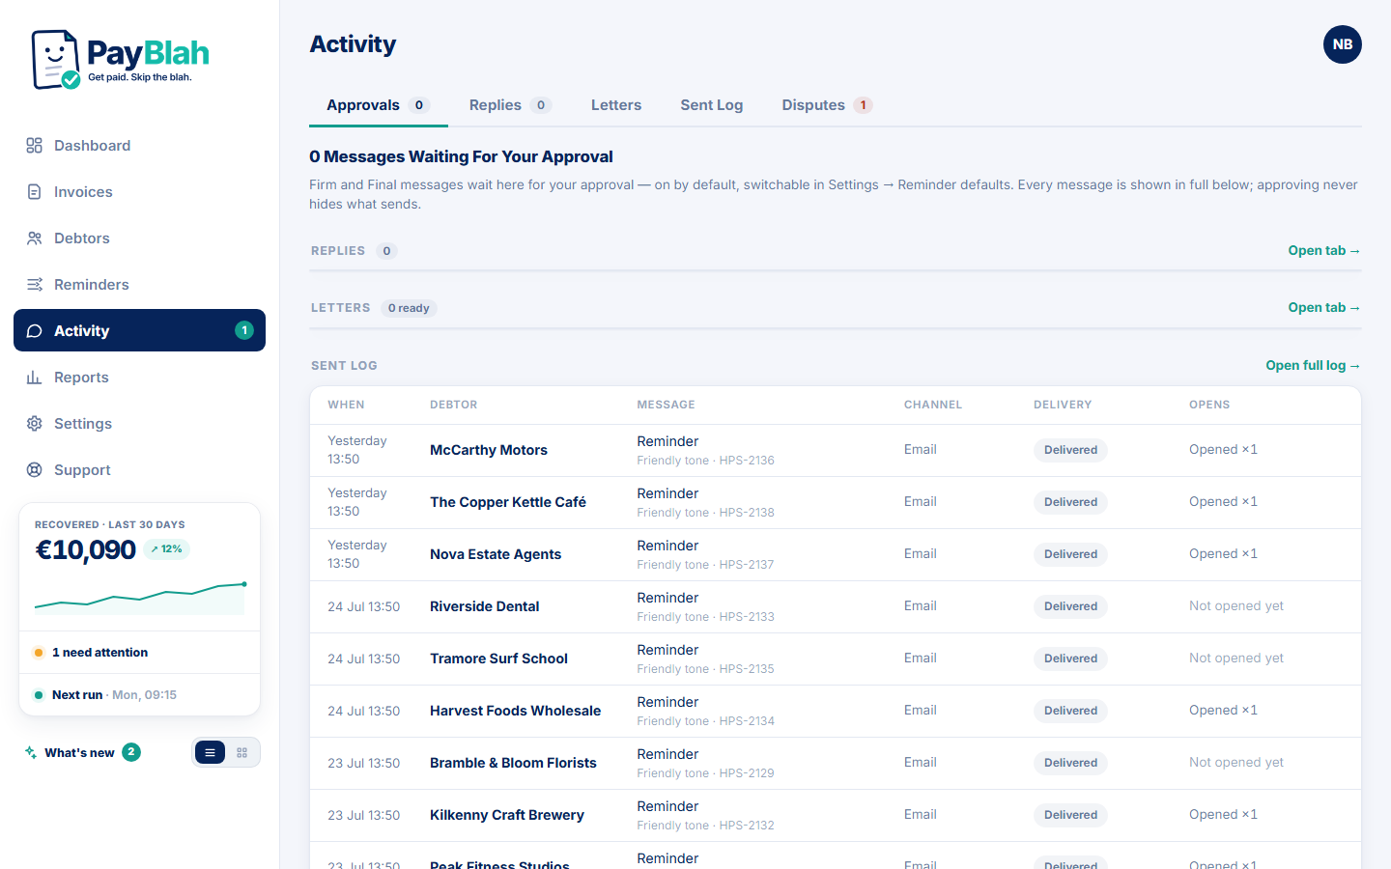This screenshot has width=1391, height=869.
Task: Click the OPENS column header
Action: coord(1209,405)
